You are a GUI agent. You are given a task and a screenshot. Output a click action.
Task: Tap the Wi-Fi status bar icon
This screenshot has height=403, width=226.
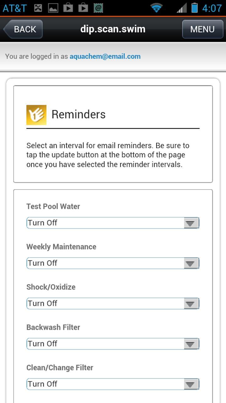pos(156,8)
